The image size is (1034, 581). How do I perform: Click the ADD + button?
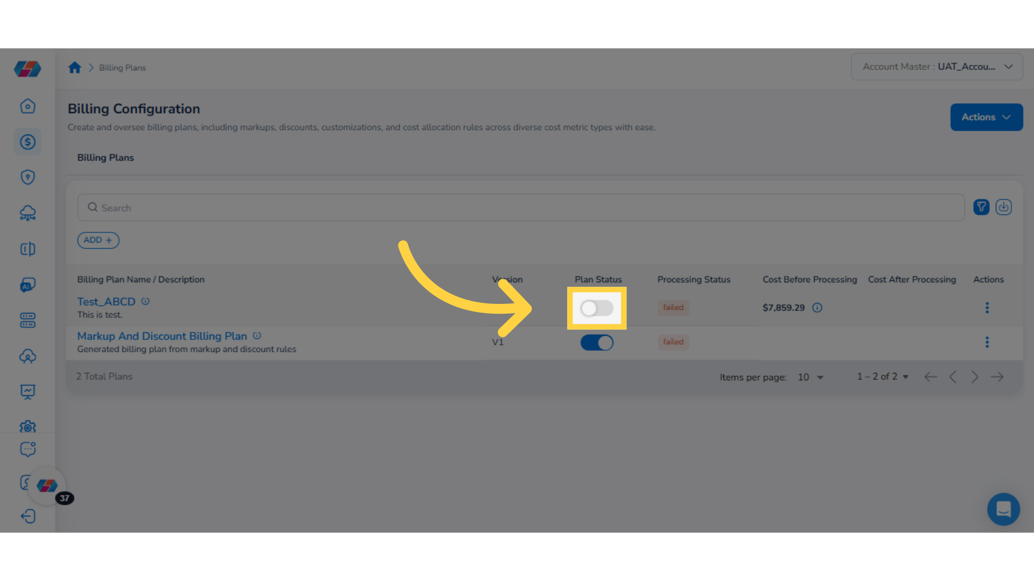(x=98, y=240)
